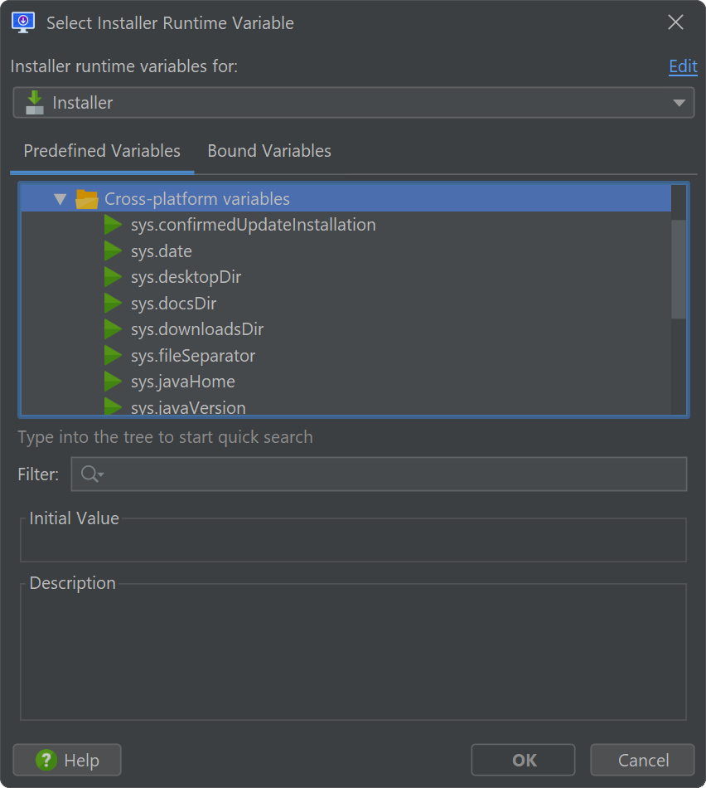Click the Cross-platform variables folder icon
The image size is (706, 788).
tap(86, 199)
